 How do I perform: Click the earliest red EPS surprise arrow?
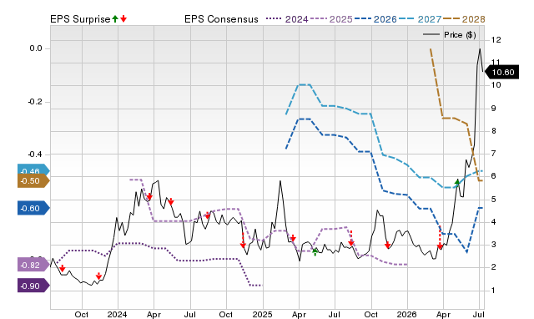[x=62, y=269]
